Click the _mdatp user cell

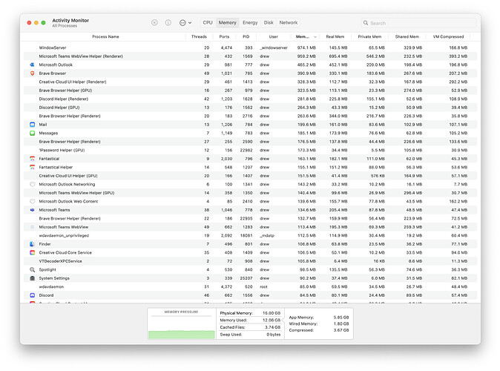pyautogui.click(x=267, y=235)
